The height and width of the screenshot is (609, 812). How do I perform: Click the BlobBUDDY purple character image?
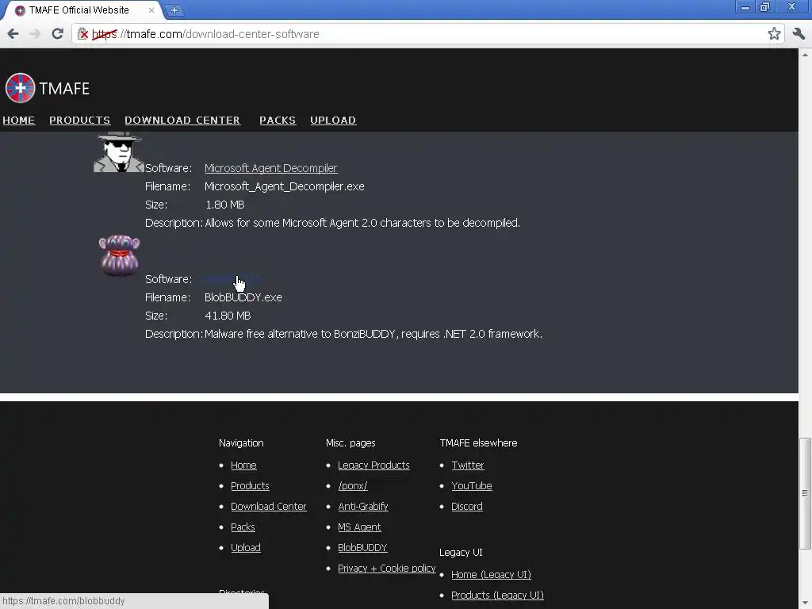(119, 255)
